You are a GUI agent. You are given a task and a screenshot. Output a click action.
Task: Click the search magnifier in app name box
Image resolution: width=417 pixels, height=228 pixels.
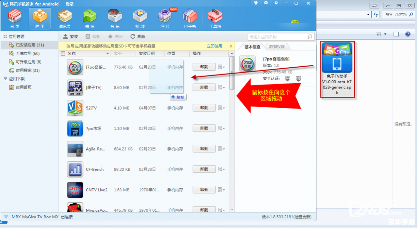(x=310, y=37)
